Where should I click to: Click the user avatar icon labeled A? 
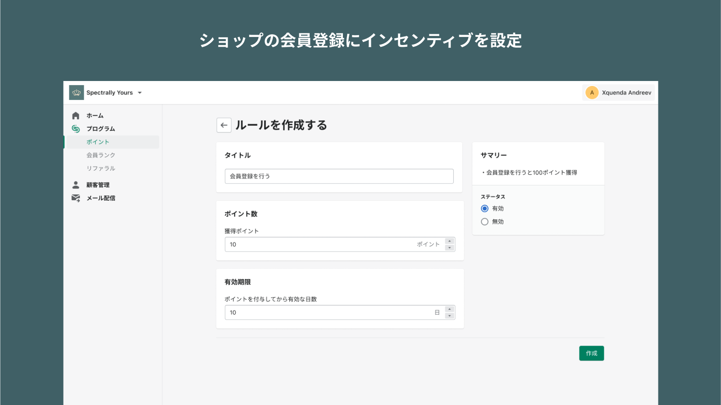(592, 93)
